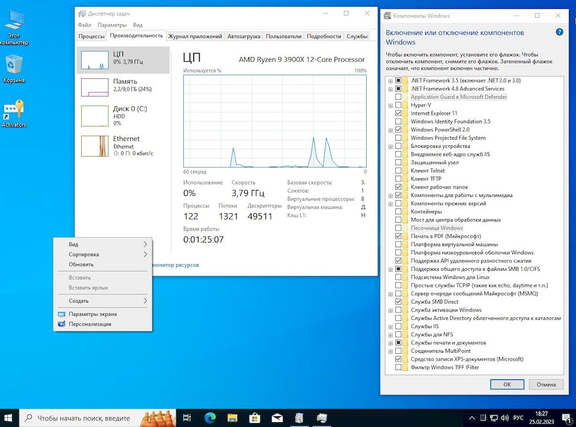Click the taskbar search input field
The width and height of the screenshot is (576, 427).
pyautogui.click(x=98, y=418)
